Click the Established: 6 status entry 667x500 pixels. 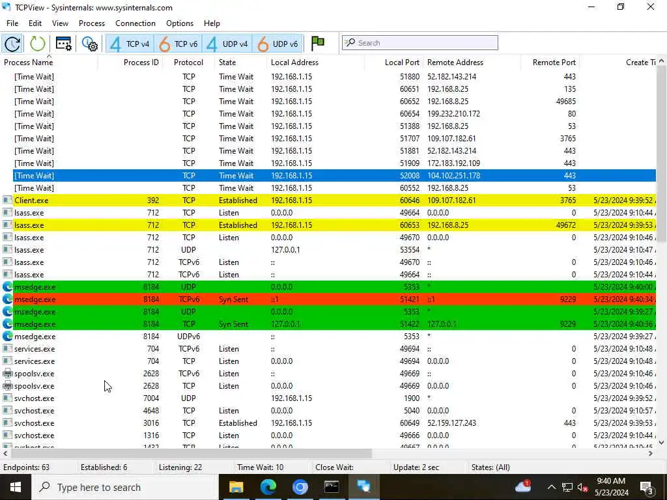coord(104,467)
